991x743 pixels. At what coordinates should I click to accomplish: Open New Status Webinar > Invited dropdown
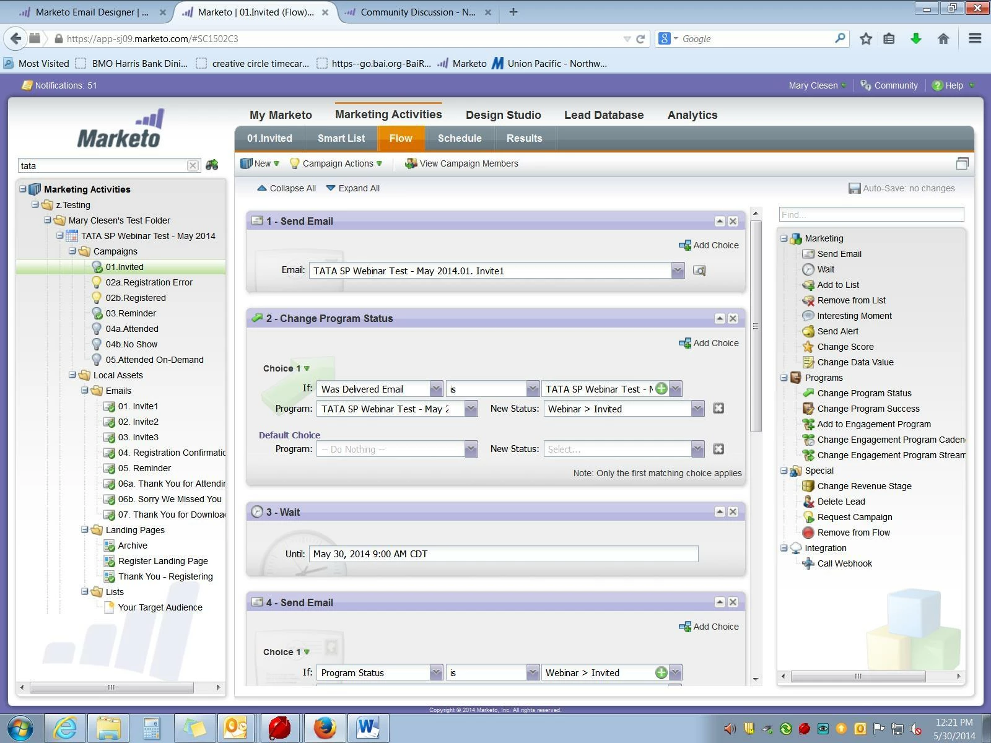[697, 409]
